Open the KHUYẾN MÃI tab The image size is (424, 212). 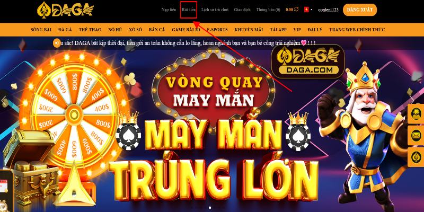[249, 30]
